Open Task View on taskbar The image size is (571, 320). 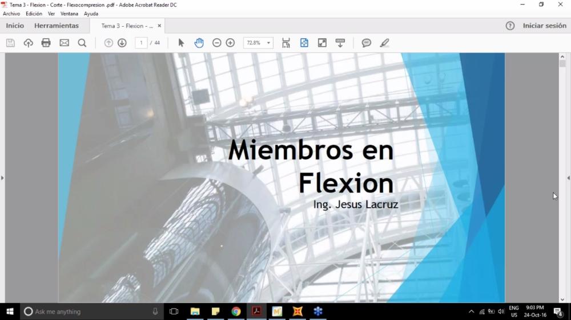[x=174, y=311]
